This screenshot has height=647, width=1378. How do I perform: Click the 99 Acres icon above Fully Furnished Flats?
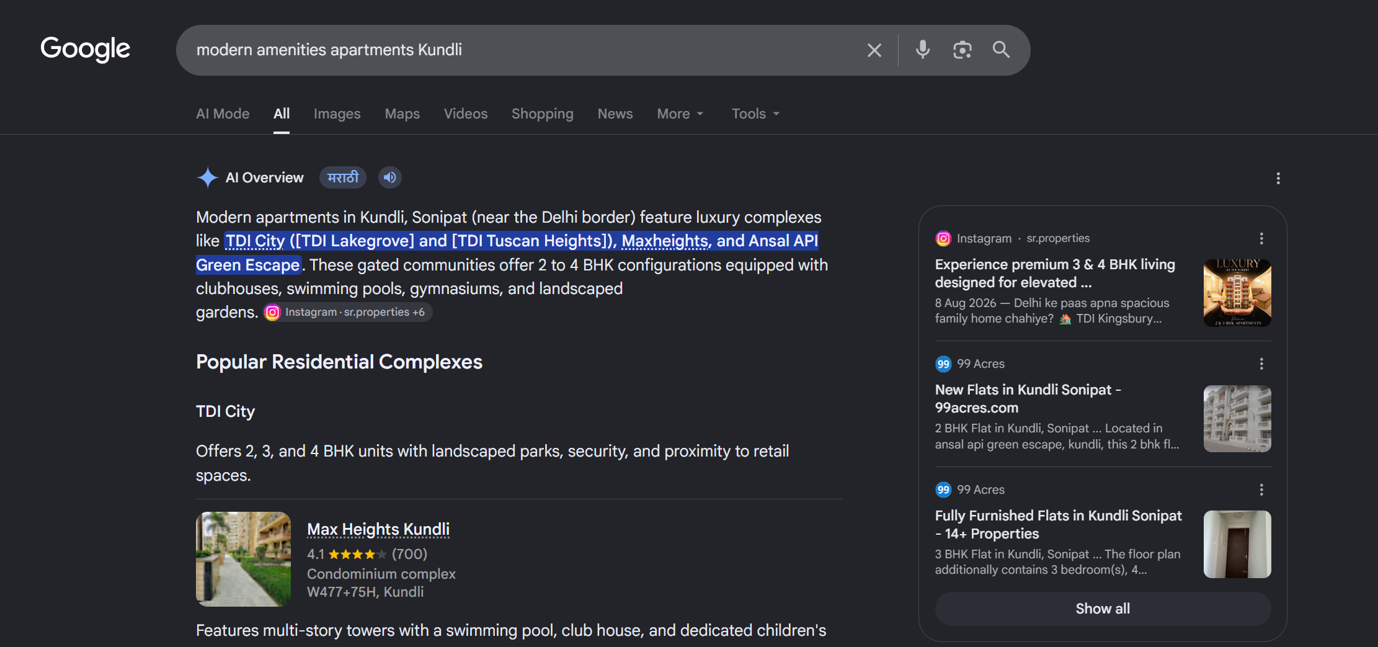coord(943,490)
